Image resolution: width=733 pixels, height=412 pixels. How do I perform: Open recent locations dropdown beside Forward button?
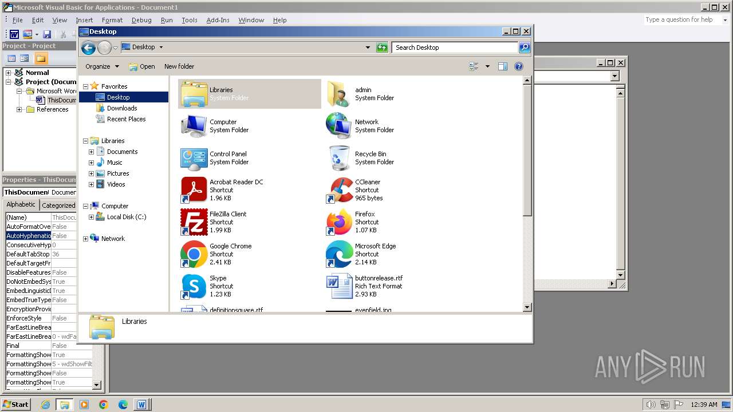[x=115, y=47]
